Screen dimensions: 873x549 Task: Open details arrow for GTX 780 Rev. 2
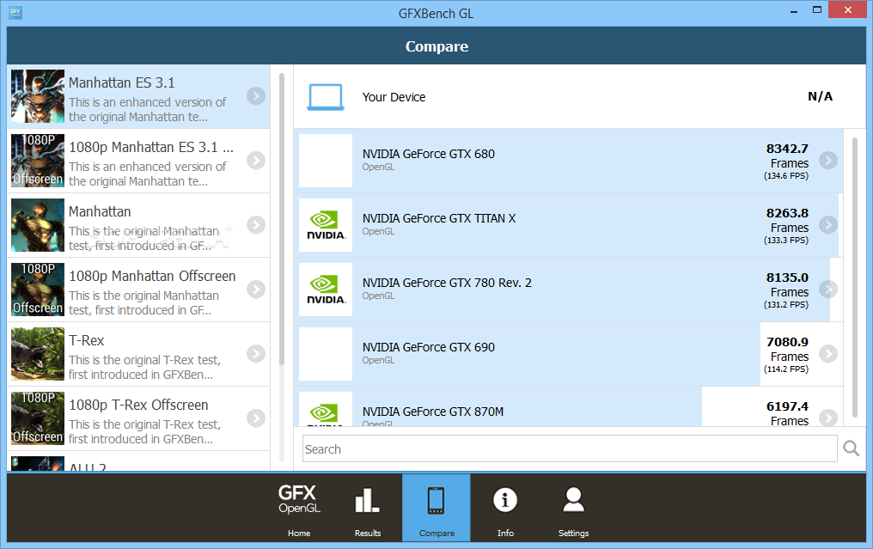tap(828, 290)
